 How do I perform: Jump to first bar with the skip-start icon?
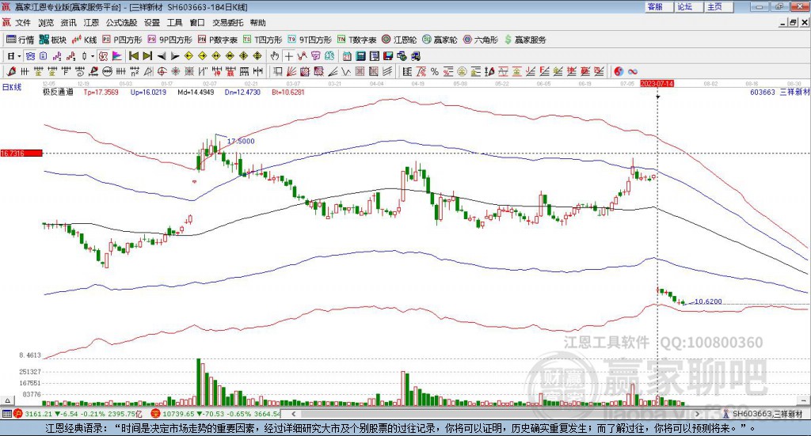(133, 56)
